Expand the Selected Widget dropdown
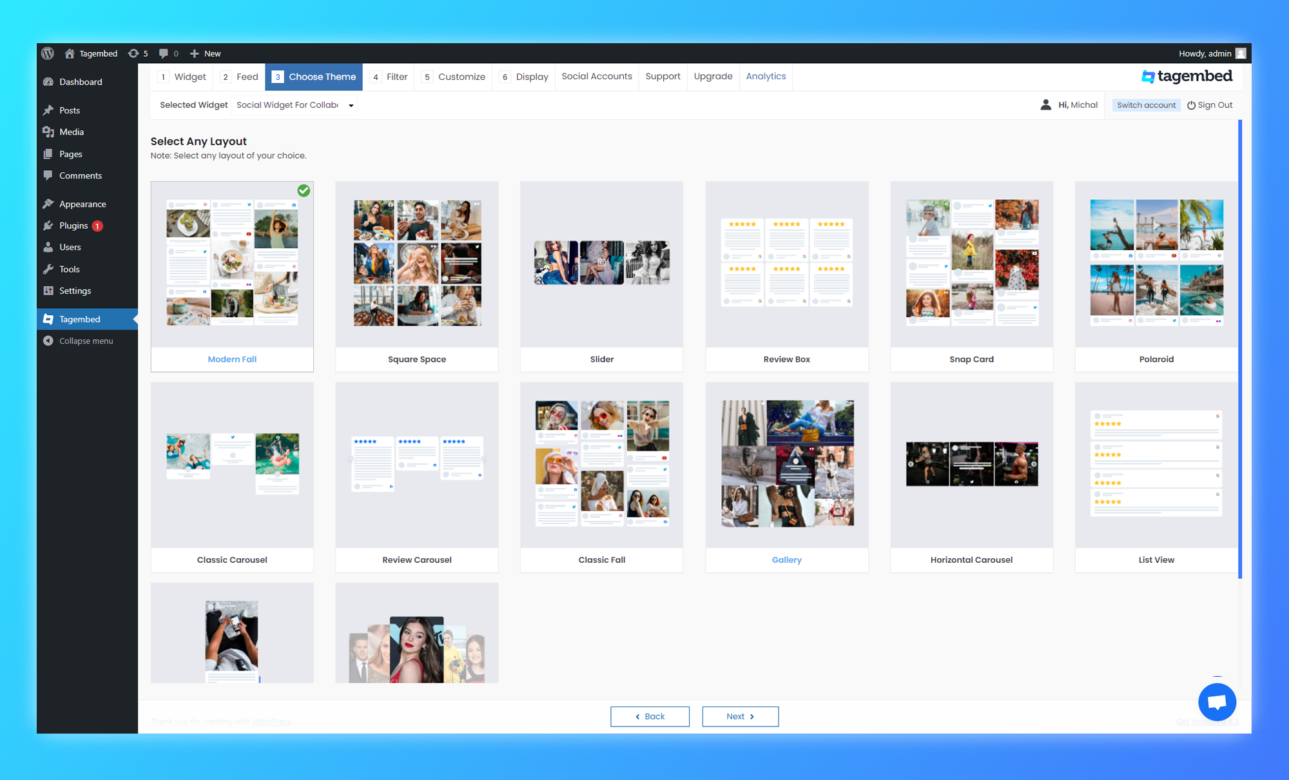The height and width of the screenshot is (780, 1289). click(352, 105)
